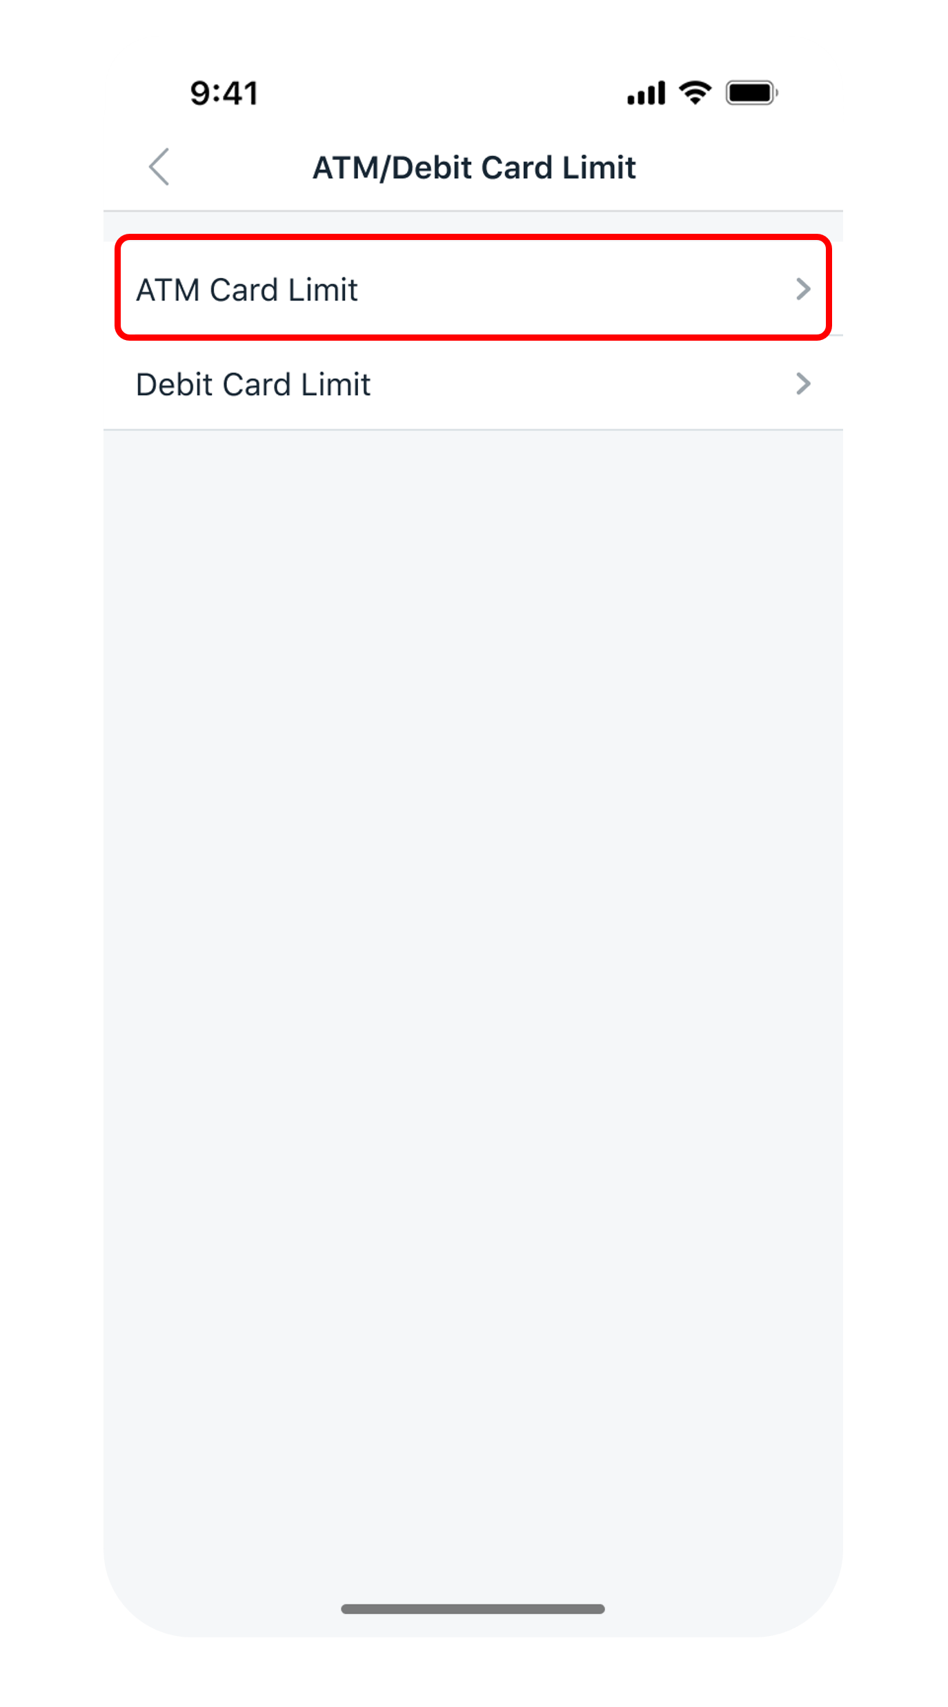
Task: Choose the highlighted ATM Card Limit option
Action: click(473, 288)
